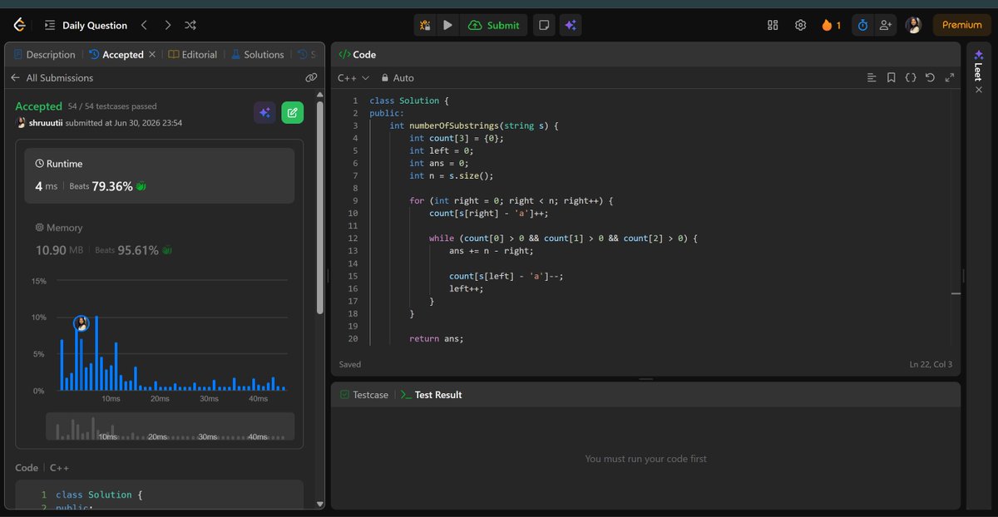Copy submission link via chain icon
Image resolution: width=998 pixels, height=517 pixels.
pyautogui.click(x=311, y=77)
